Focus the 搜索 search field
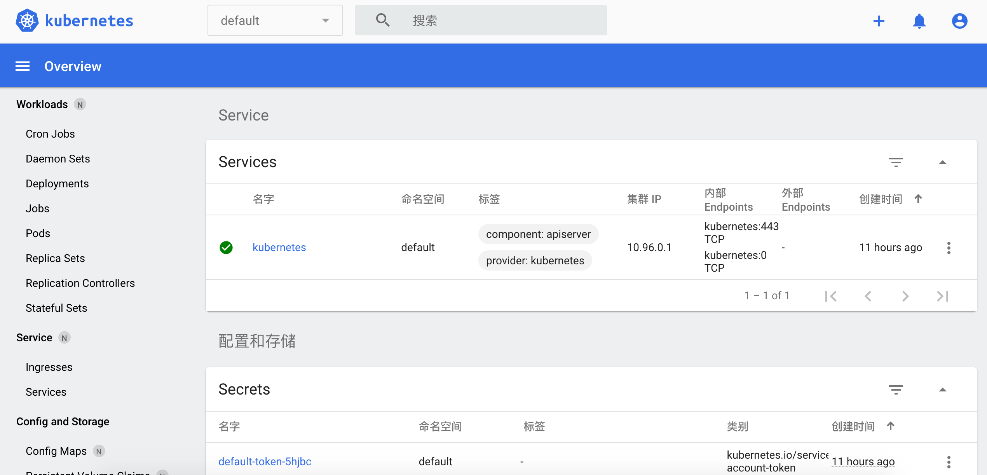 (x=481, y=20)
